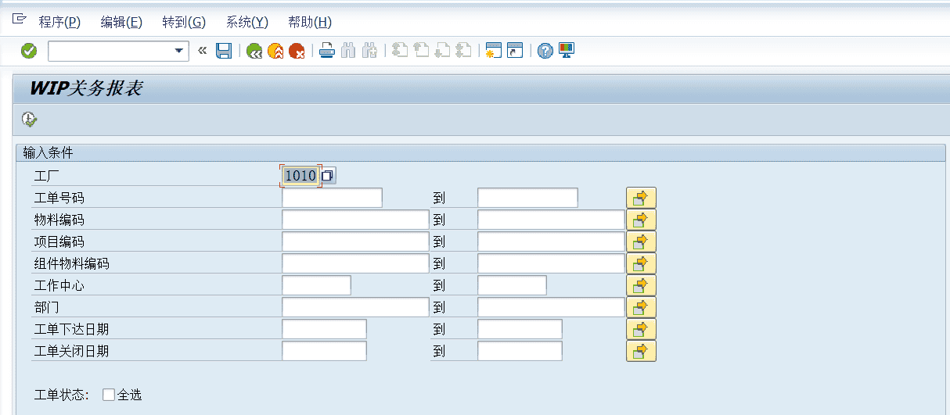Click the 物料编码 from-value input field
This screenshot has height=415, width=950.
point(355,220)
